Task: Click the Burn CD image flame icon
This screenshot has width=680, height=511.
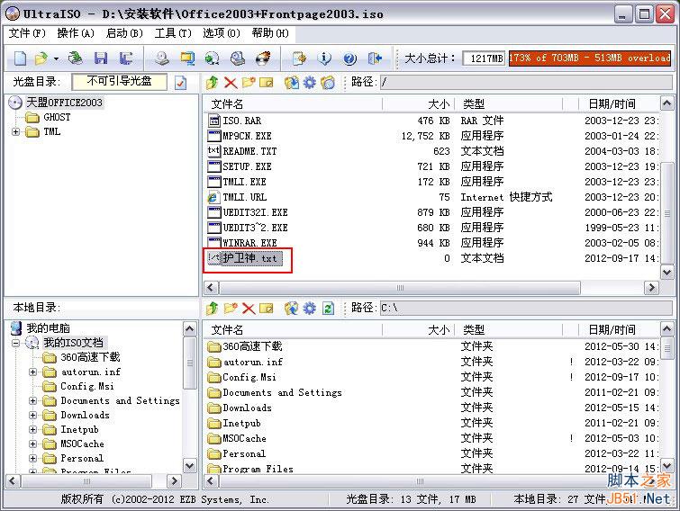Action: click(263, 58)
